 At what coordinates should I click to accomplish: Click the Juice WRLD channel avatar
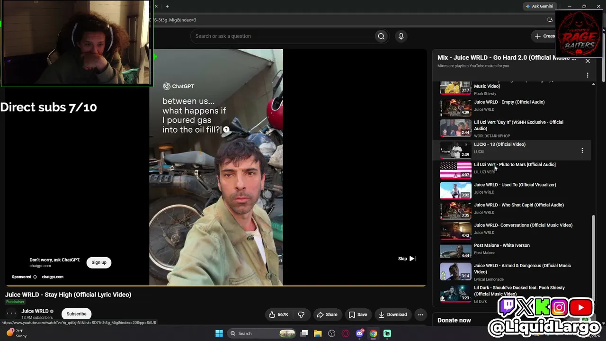[x=11, y=314]
